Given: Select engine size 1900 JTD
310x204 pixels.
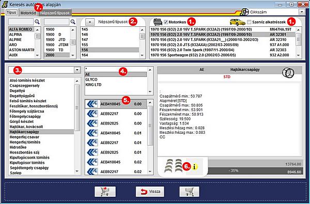Looking at the screenshot, I should coord(57,40).
